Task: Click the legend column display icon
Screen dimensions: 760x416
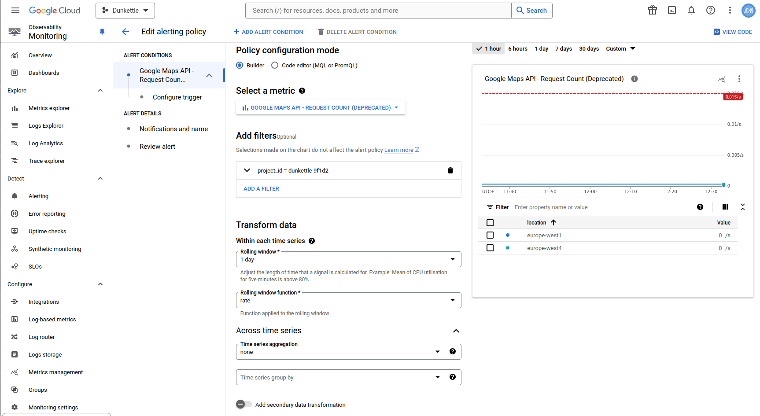Action: [x=725, y=207]
